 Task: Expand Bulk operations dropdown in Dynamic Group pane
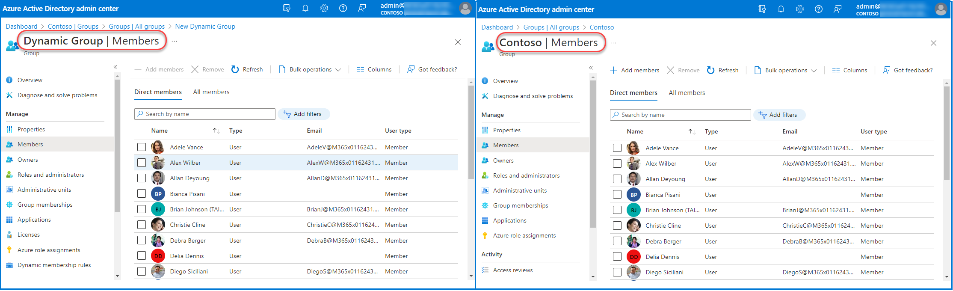(x=310, y=69)
